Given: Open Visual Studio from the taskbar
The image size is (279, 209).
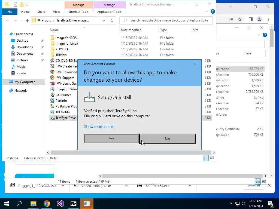Looking at the screenshot, I should point(60,204).
